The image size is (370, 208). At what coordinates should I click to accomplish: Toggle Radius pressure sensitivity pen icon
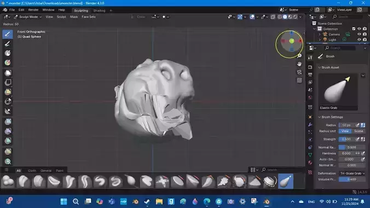[x=357, y=125]
